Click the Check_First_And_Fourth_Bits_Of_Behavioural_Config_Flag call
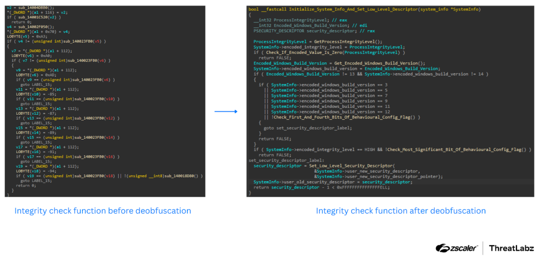The height and width of the screenshot is (264, 540). click(x=346, y=117)
